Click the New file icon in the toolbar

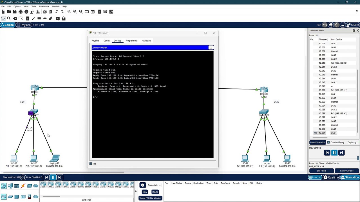coord(3,12)
